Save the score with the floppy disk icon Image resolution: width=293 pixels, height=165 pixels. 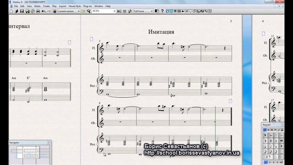pos(22,11)
